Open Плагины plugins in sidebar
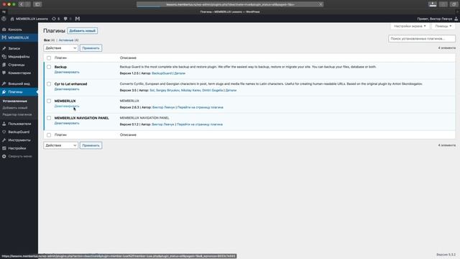The width and height of the screenshot is (460, 259). pyautogui.click(x=19, y=92)
